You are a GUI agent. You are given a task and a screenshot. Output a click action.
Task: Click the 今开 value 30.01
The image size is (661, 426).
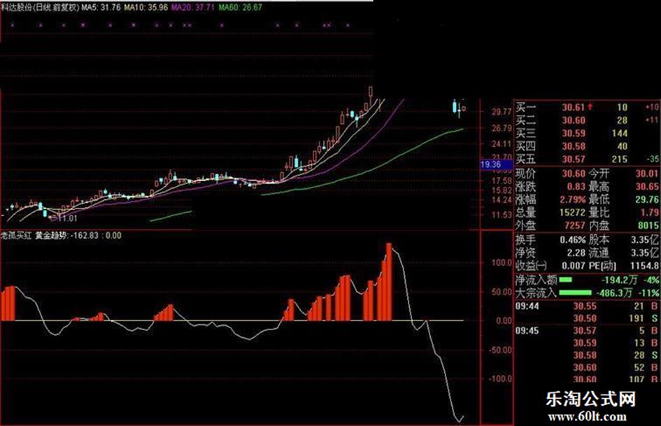647,173
